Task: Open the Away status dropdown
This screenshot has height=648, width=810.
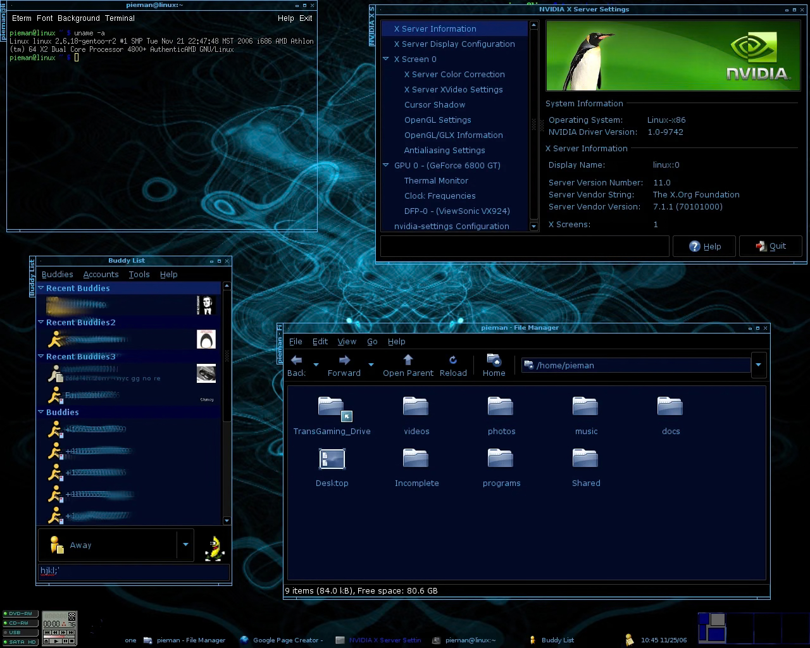Action: (x=185, y=544)
